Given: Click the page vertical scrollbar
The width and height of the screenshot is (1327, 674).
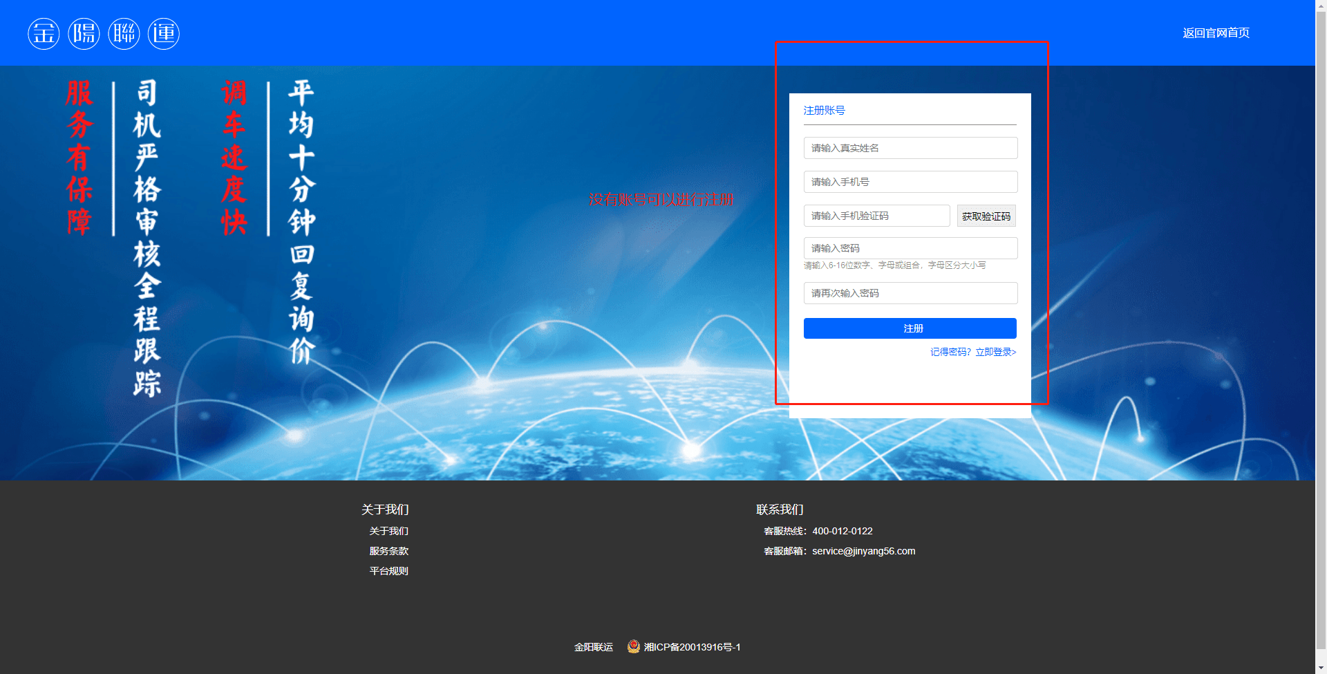Looking at the screenshot, I should click(x=1321, y=332).
